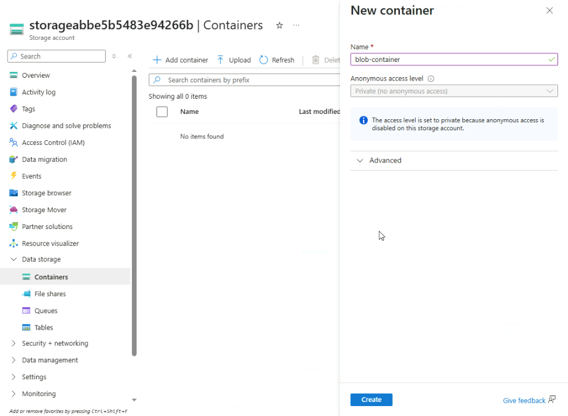Screen dimensions: 568x416
Task: Select the Resource visualizer icon
Action: coord(13,243)
